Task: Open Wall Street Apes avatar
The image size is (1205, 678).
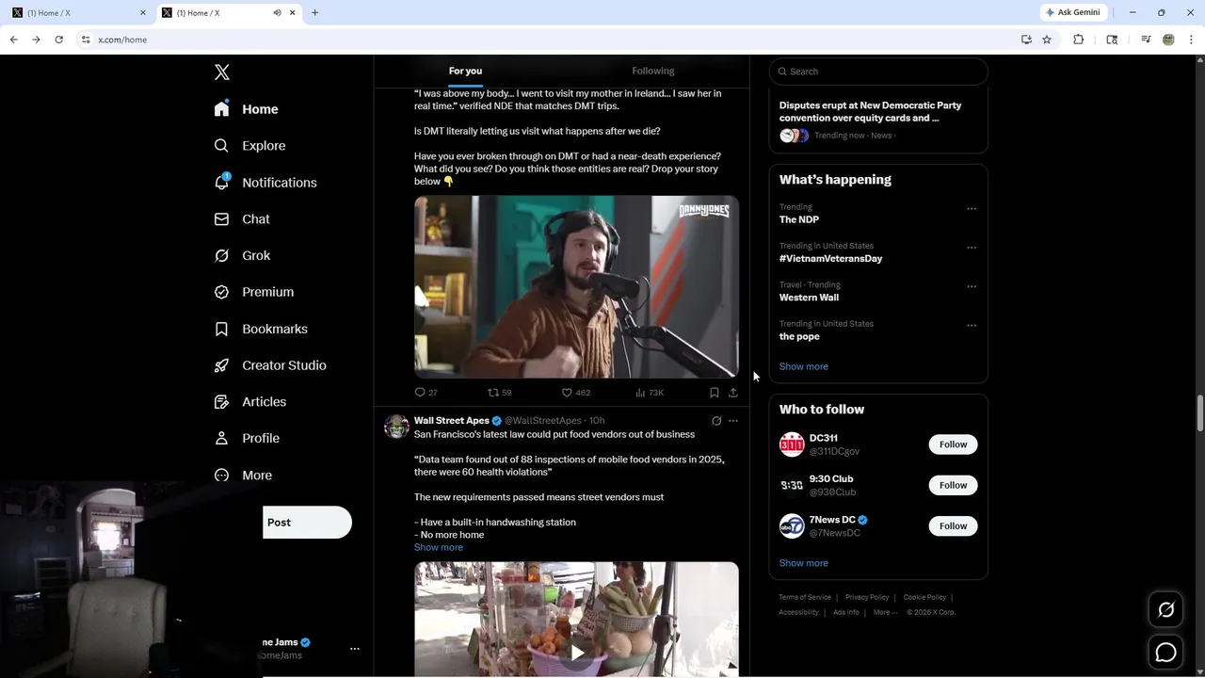Action: coord(396,427)
